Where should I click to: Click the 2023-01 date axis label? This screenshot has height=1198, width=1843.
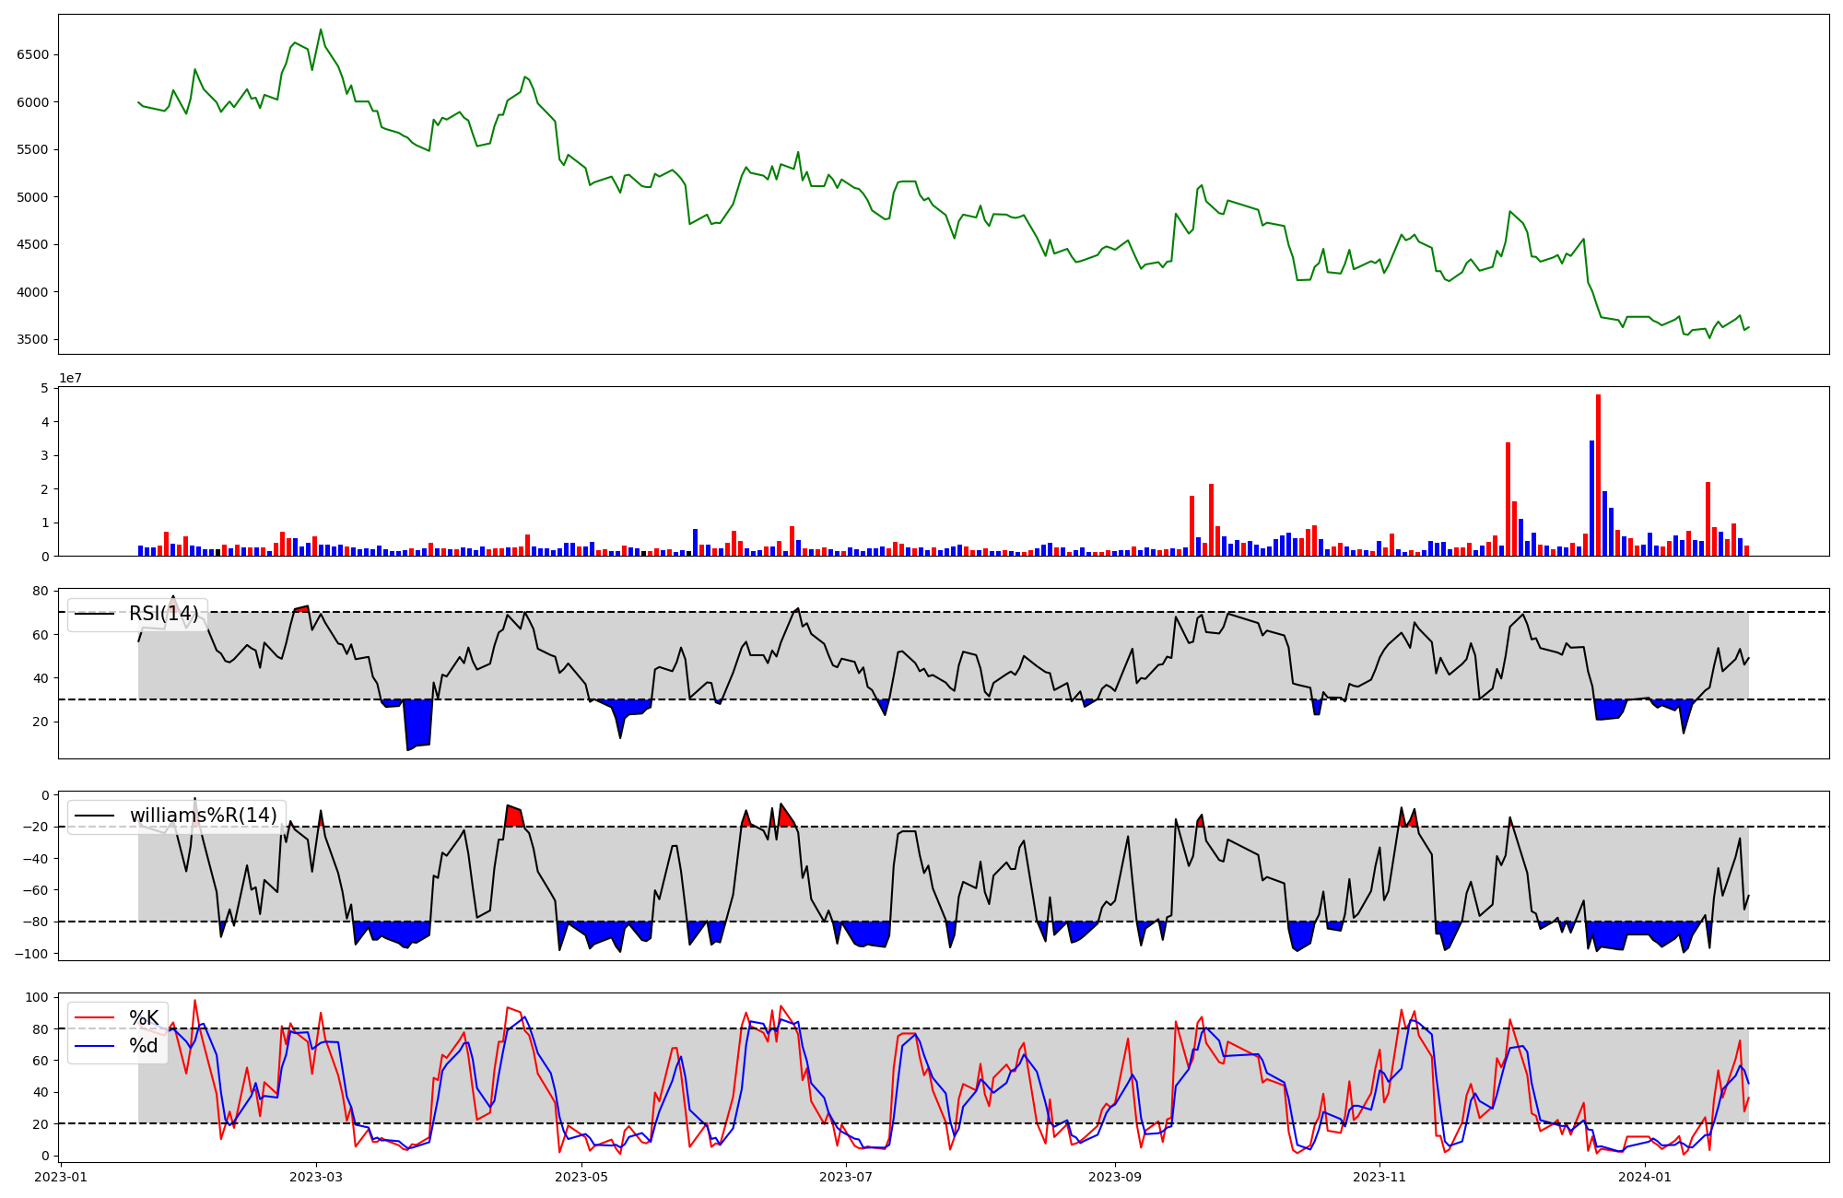coord(61,1177)
